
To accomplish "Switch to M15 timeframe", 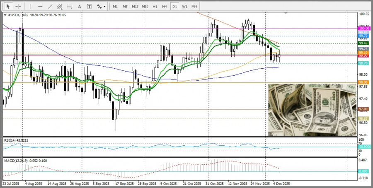I will point(135,6).
